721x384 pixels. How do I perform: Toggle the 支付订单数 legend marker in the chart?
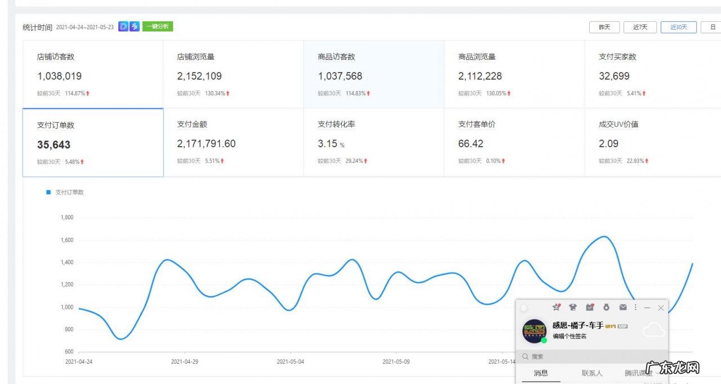(x=48, y=192)
